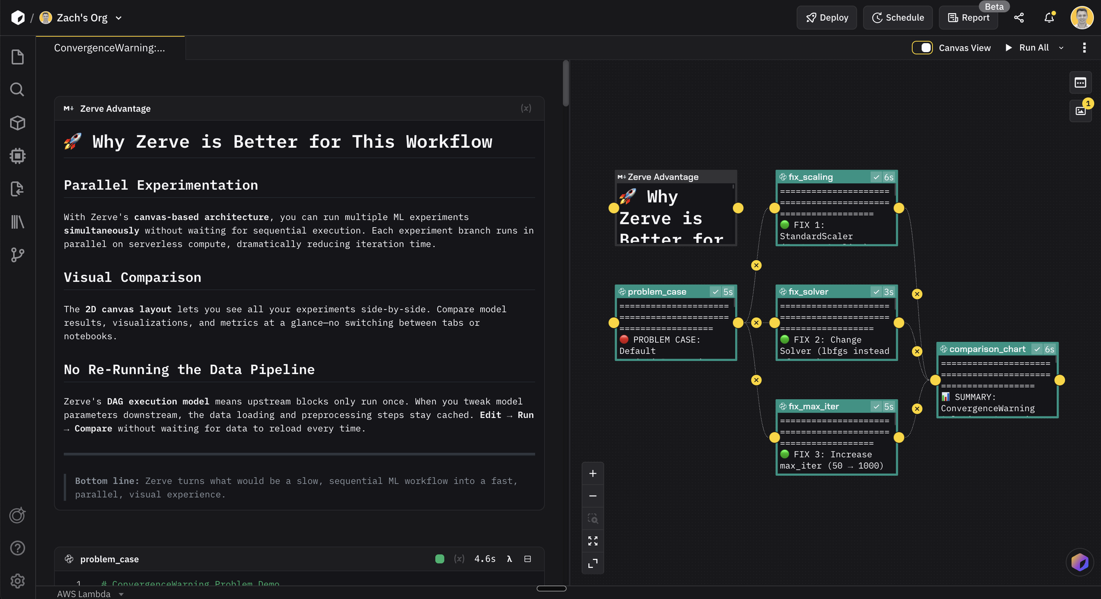Click the problem_case block header name
This screenshot has height=599, width=1101.
click(110, 559)
